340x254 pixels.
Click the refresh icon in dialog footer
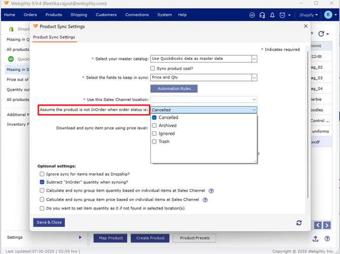click(299, 223)
